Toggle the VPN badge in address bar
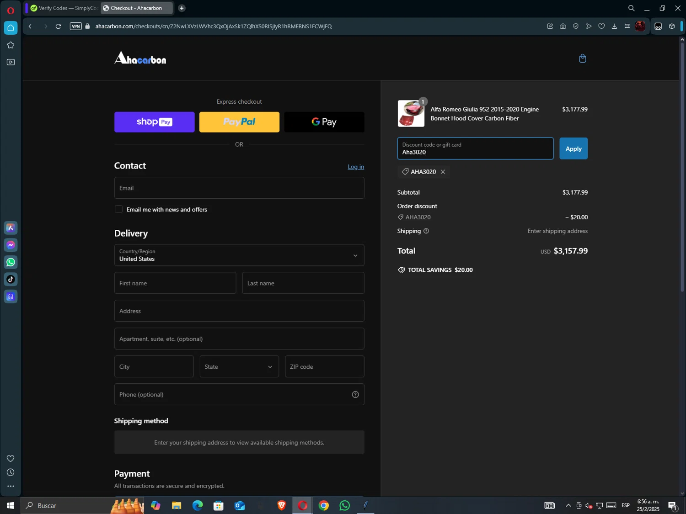Screen dimensions: 686x514 point(76,26)
